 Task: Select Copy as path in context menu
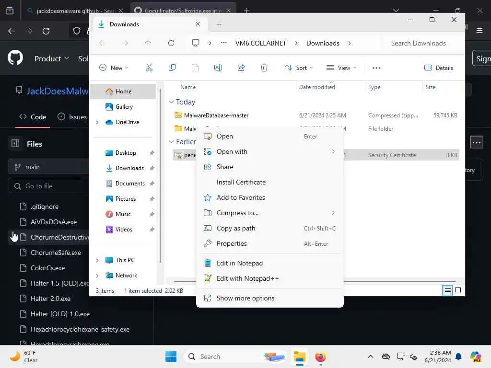269,229
